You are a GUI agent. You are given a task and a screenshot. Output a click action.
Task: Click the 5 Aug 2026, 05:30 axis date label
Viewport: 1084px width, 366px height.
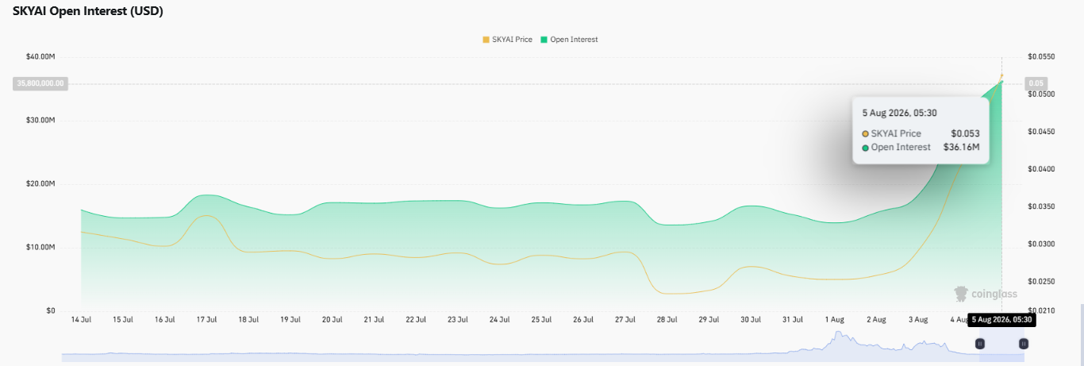coord(1002,319)
